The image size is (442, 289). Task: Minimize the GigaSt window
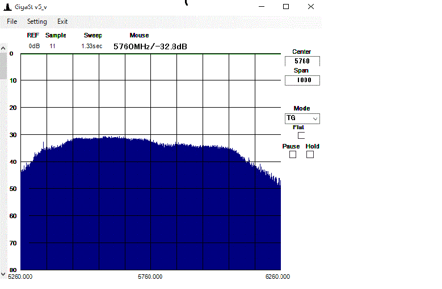coord(262,6)
